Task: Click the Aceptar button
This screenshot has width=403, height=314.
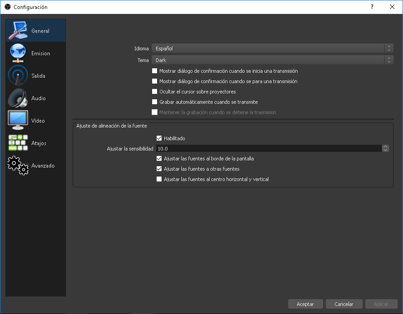Action: 305,304
